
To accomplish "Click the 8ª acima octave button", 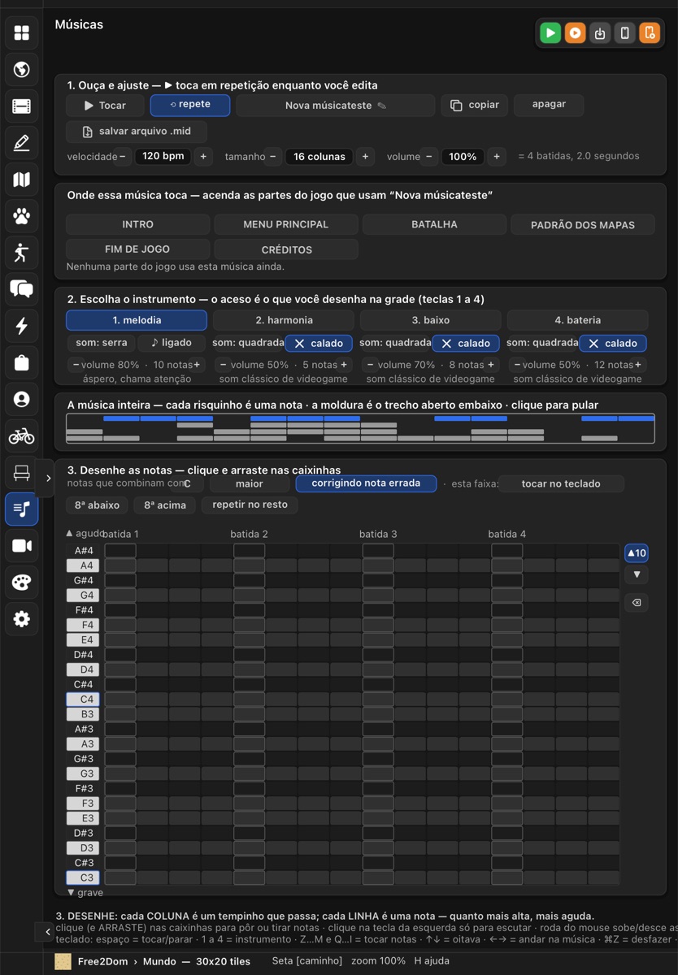I will [165, 505].
